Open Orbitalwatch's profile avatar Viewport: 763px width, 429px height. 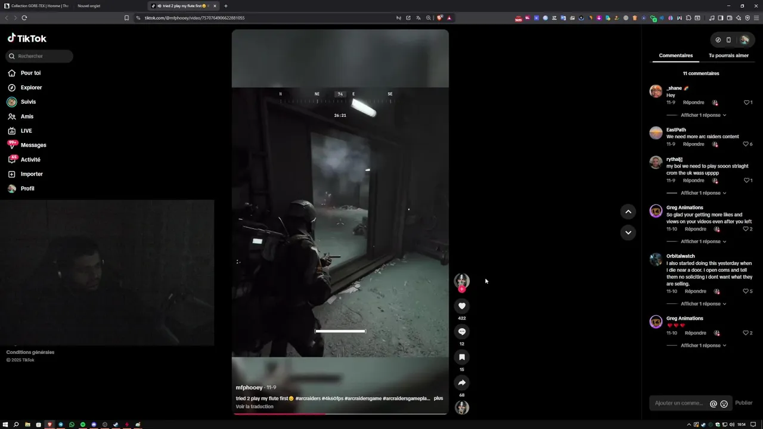[656, 259]
